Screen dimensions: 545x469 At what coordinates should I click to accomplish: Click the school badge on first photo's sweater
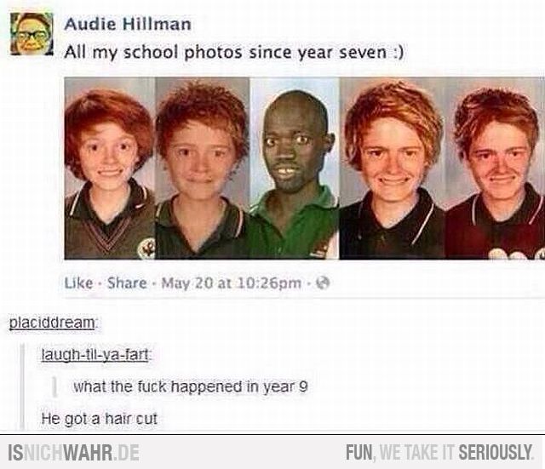click(x=146, y=249)
